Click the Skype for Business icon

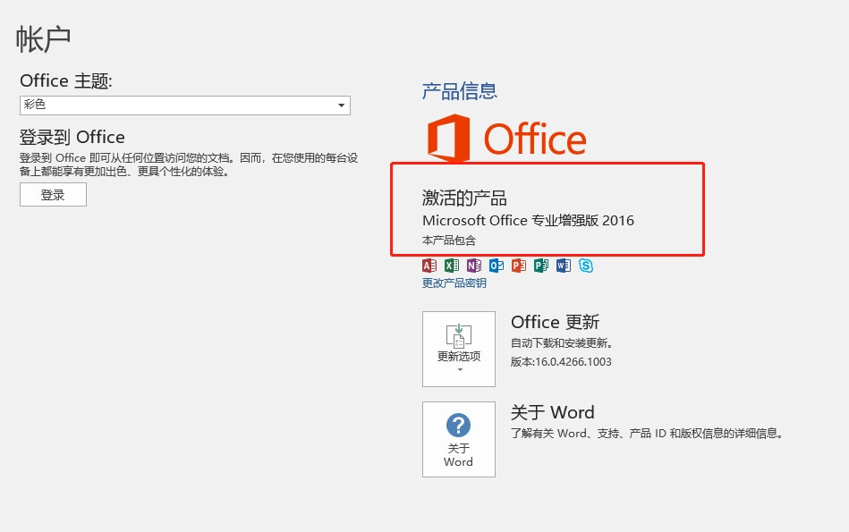[586, 266]
